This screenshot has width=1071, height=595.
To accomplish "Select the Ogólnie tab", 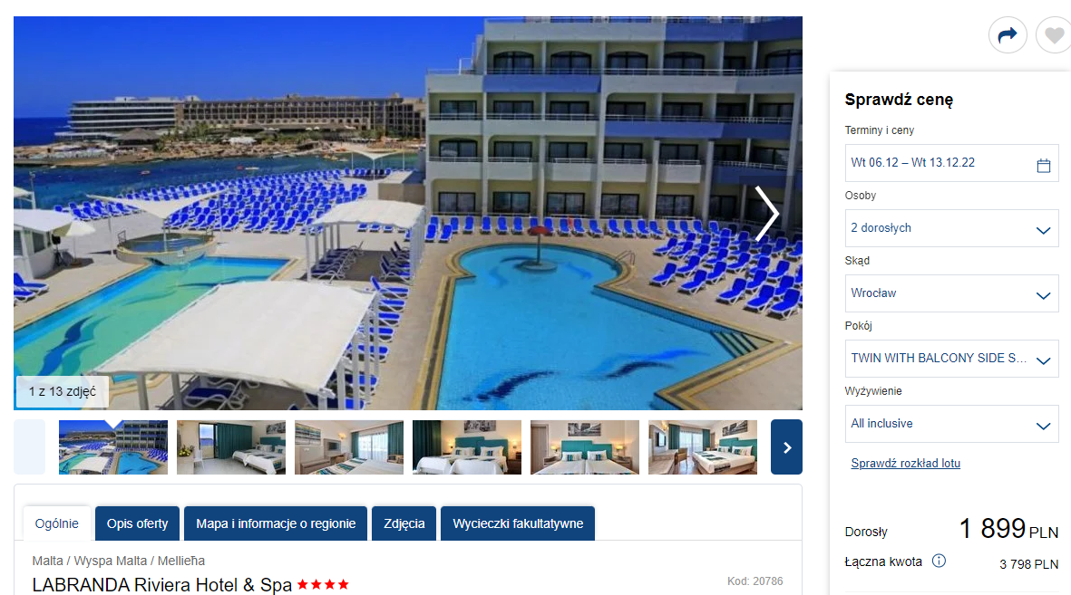I will tap(57, 523).
